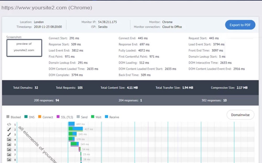Click the image icon in row 5
Screen dimensions: 262x163
(x=9, y=144)
